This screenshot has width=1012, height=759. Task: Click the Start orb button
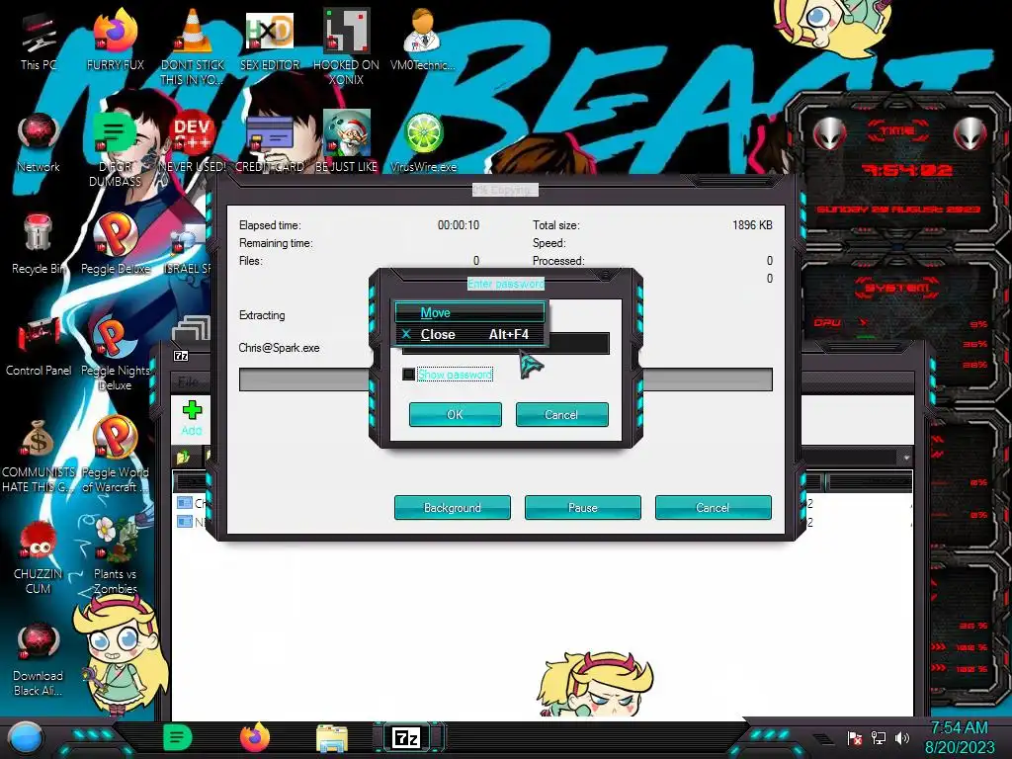[26, 739]
